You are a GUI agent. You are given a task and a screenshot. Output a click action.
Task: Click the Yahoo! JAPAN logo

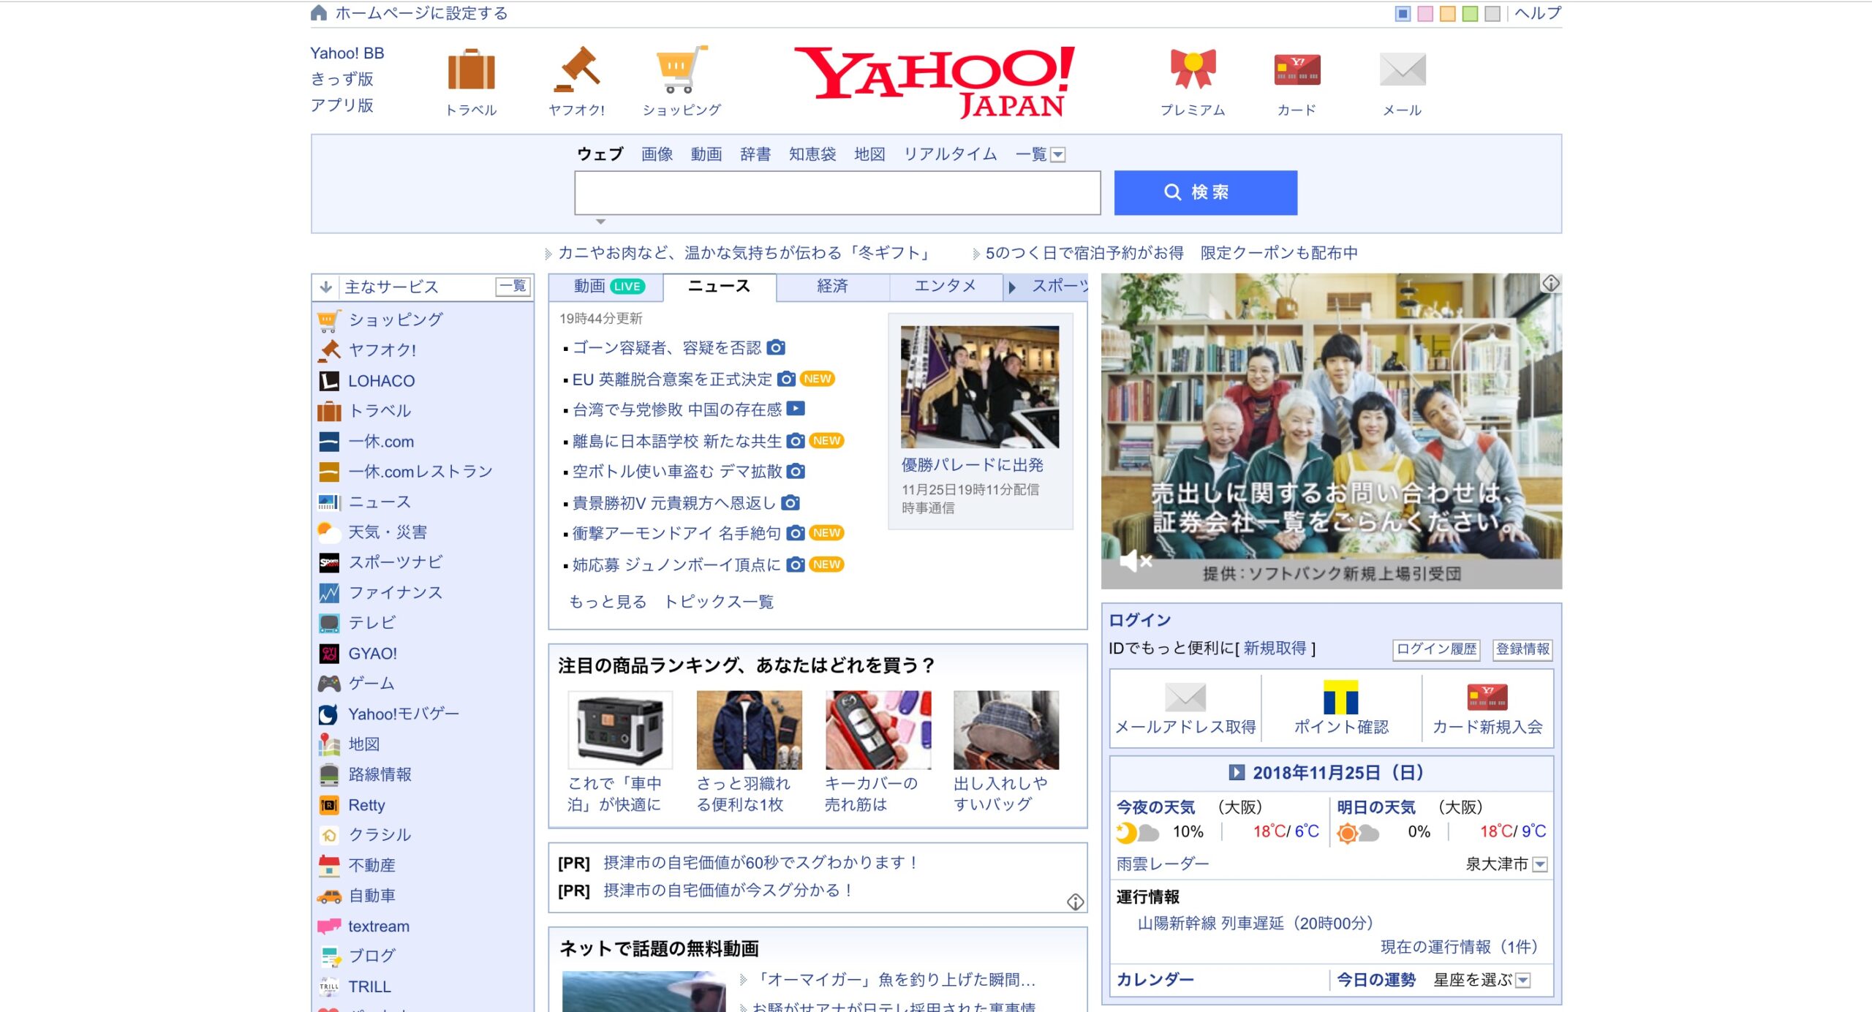[934, 81]
